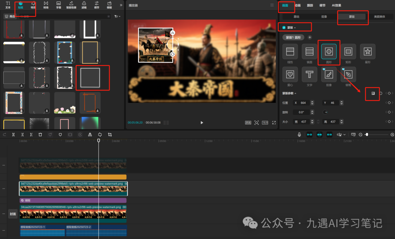Open the 智能包装 panel
This screenshot has height=239, width=395.
pyautogui.click(x=71, y=5)
